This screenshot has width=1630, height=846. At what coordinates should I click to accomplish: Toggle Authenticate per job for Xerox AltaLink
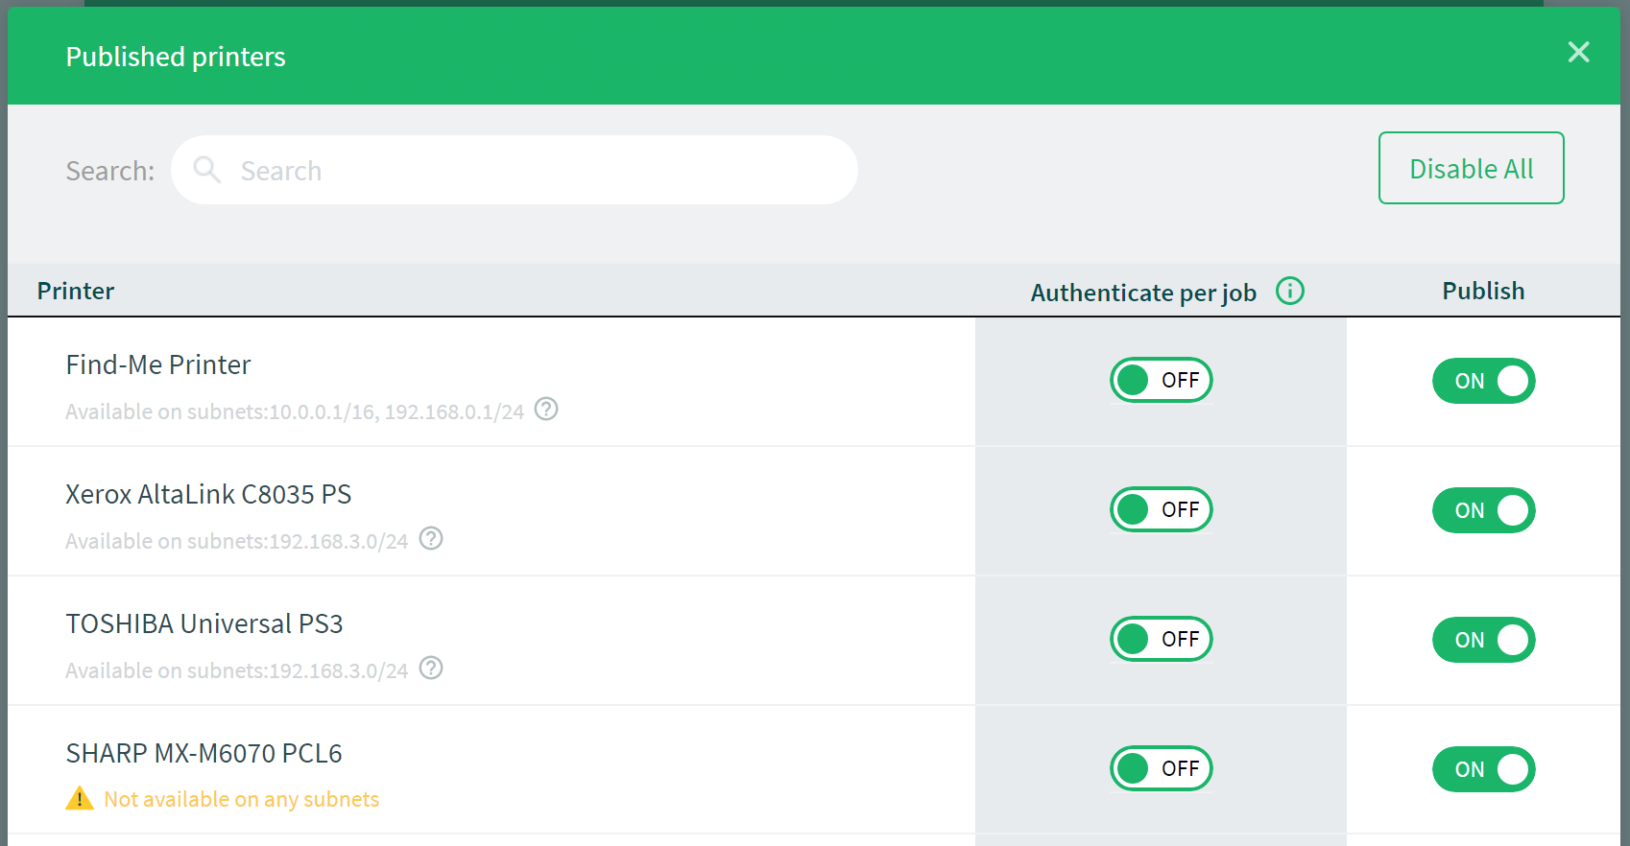pos(1162,509)
